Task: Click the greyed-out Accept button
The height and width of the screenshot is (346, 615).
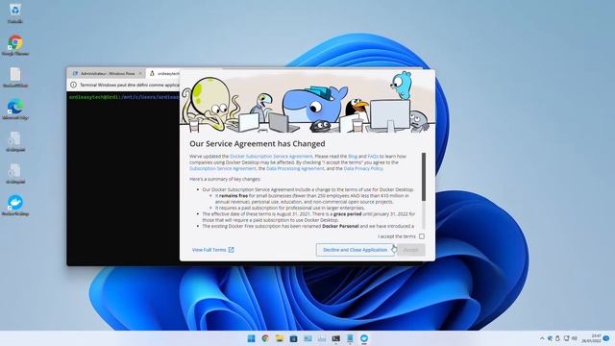Action: point(410,250)
